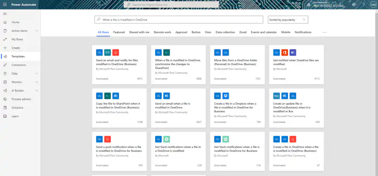The width and height of the screenshot is (378, 176).
Task: Open the Remote work tab
Action: click(162, 32)
